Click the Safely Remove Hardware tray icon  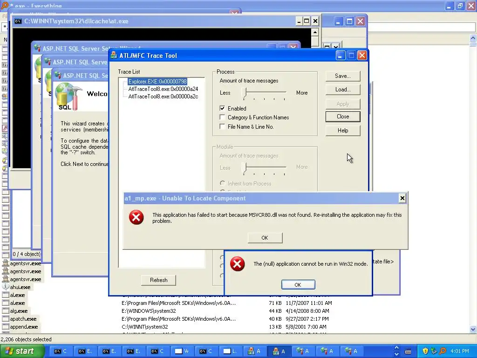pos(434,351)
